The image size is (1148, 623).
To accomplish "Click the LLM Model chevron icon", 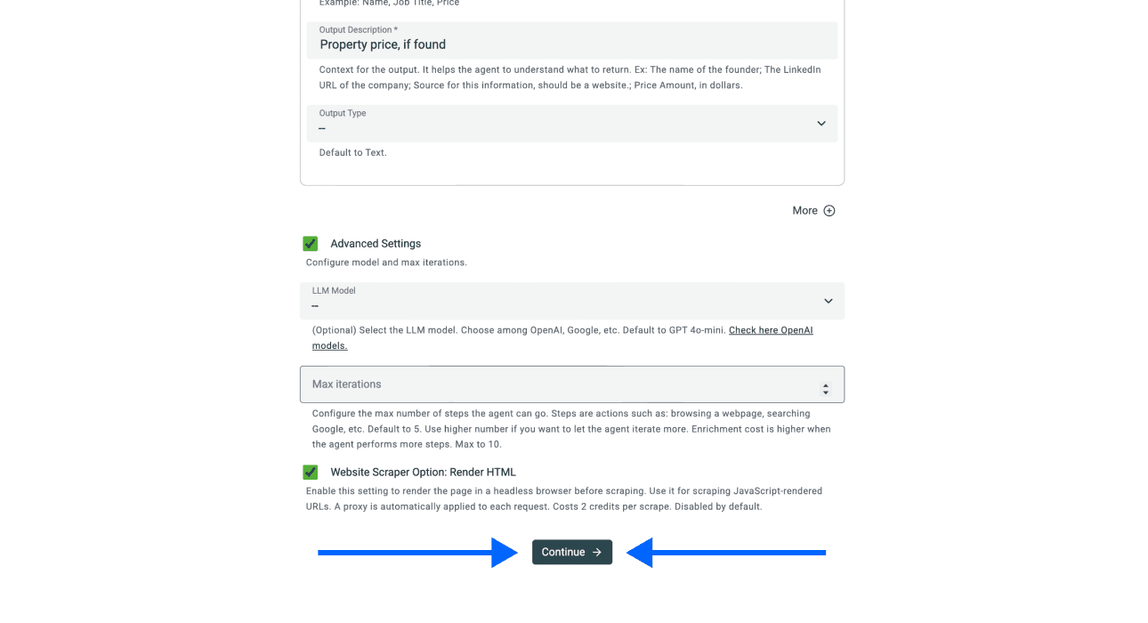I will pos(828,301).
